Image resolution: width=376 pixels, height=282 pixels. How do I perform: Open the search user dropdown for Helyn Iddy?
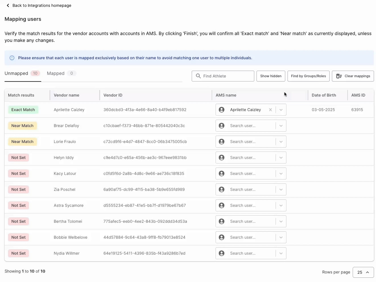point(281,157)
